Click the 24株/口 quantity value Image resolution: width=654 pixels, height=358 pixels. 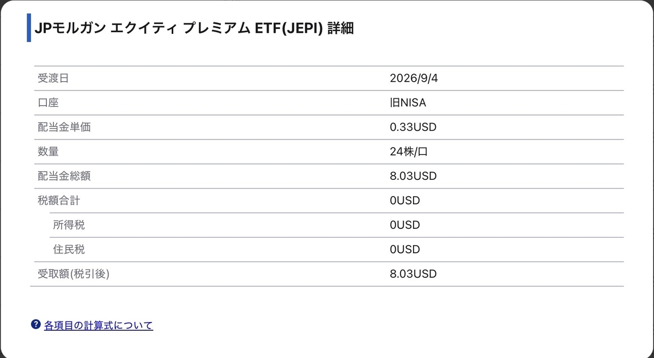[x=409, y=151]
